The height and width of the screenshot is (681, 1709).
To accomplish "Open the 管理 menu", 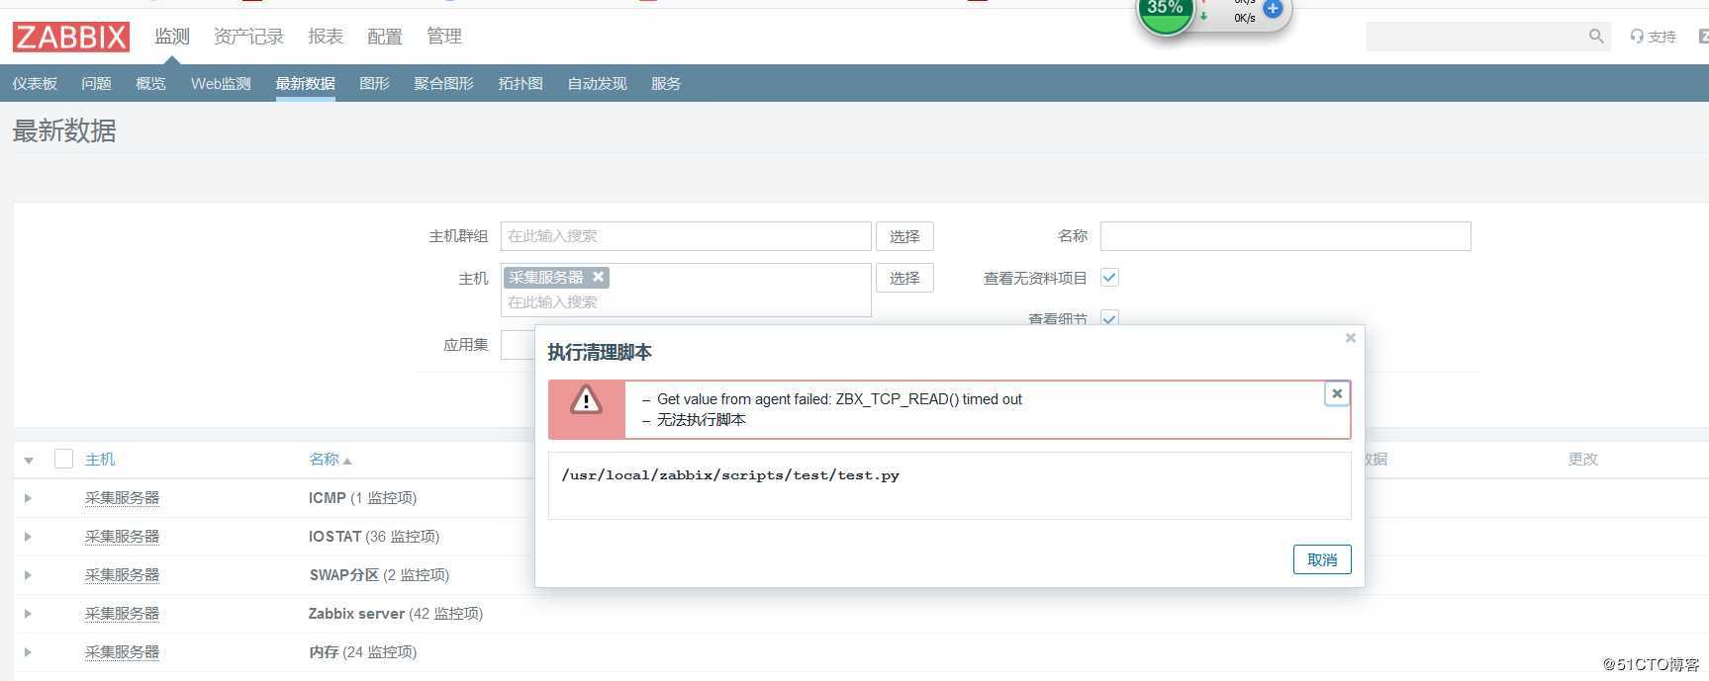I will (444, 37).
